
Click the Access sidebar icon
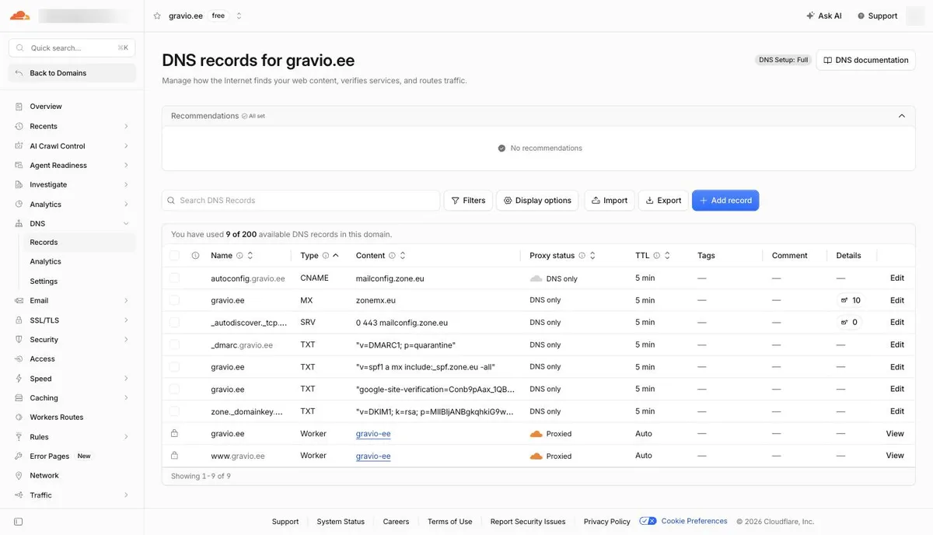coord(19,358)
